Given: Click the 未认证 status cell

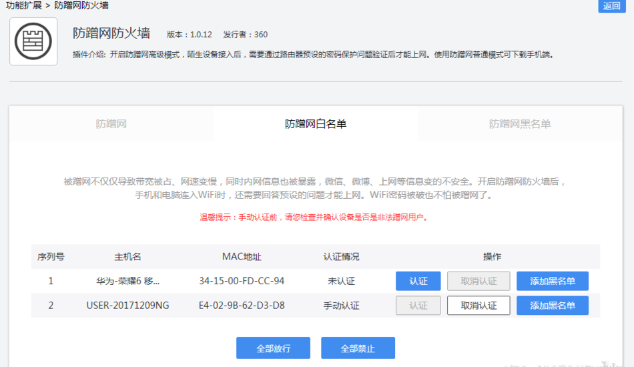Looking at the screenshot, I should coord(341,281).
